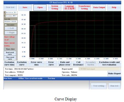
Task: Click the Make Report button
Action: (x=114, y=74)
